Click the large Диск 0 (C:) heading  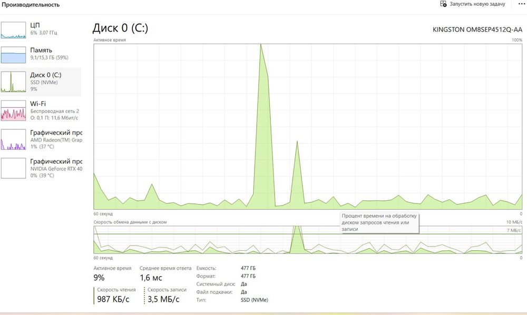click(x=120, y=28)
